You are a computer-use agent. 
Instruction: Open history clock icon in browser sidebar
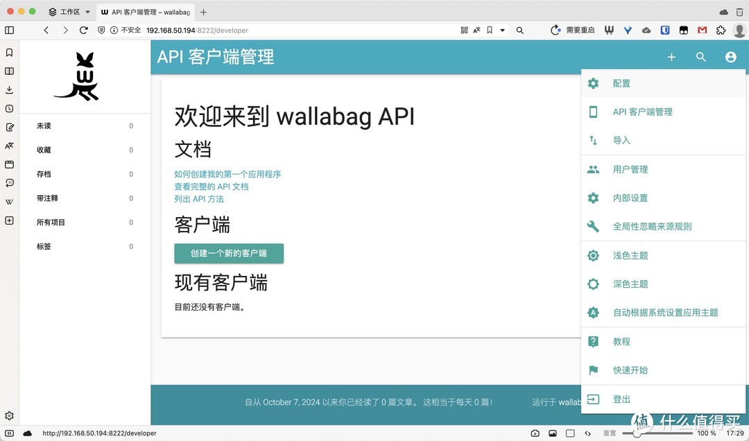point(9,108)
